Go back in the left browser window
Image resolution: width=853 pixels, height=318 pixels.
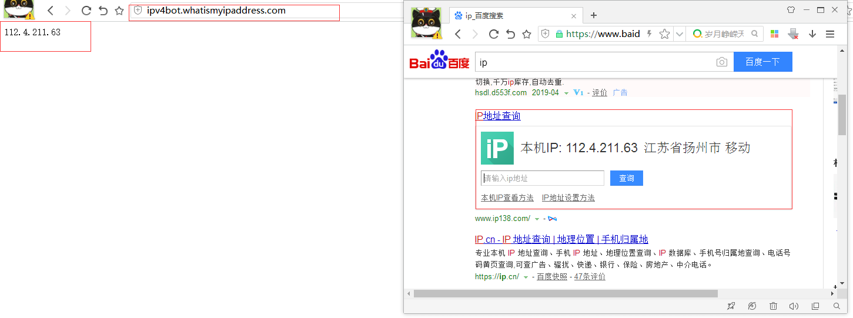[51, 11]
